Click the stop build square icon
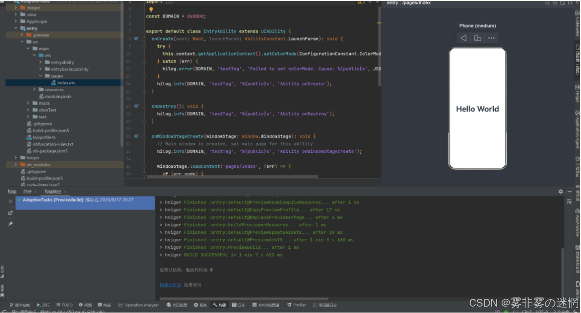 (x=10, y=201)
